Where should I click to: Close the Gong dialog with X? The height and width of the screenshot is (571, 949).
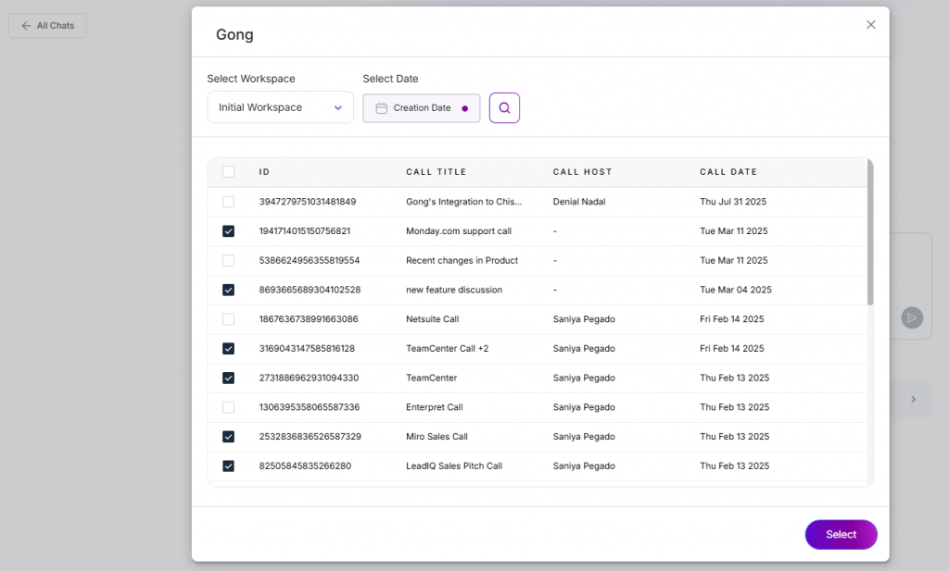pyautogui.click(x=870, y=25)
